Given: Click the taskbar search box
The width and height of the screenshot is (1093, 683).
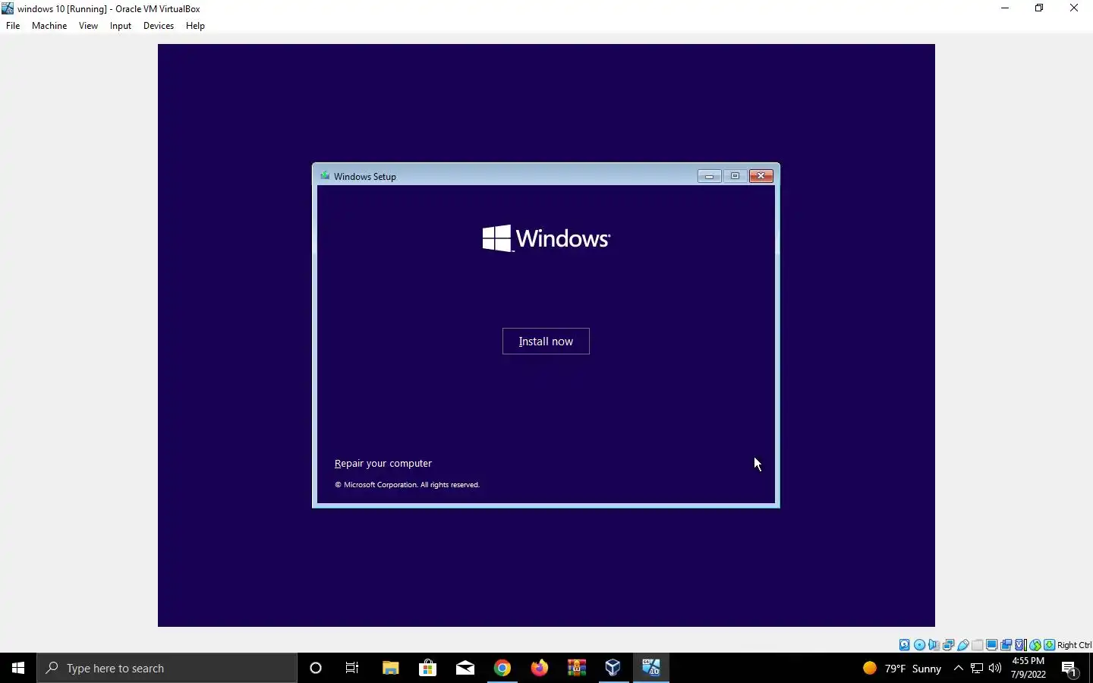Looking at the screenshot, I should point(167,668).
